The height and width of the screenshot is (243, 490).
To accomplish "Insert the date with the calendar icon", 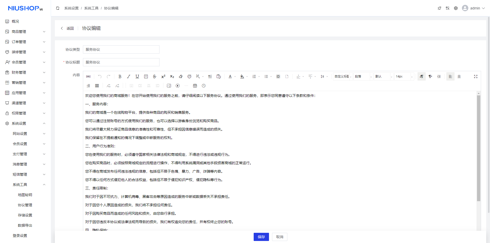I will pos(195,86).
